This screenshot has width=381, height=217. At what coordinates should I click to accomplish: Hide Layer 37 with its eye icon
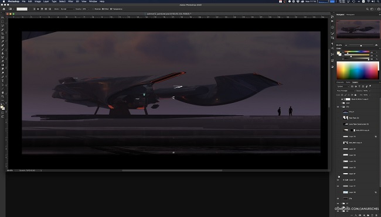coord(338,180)
